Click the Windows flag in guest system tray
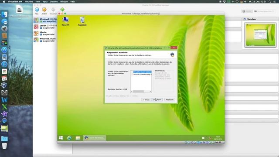 click(203, 138)
